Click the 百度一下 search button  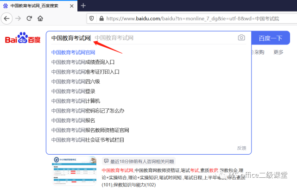coord(271,38)
